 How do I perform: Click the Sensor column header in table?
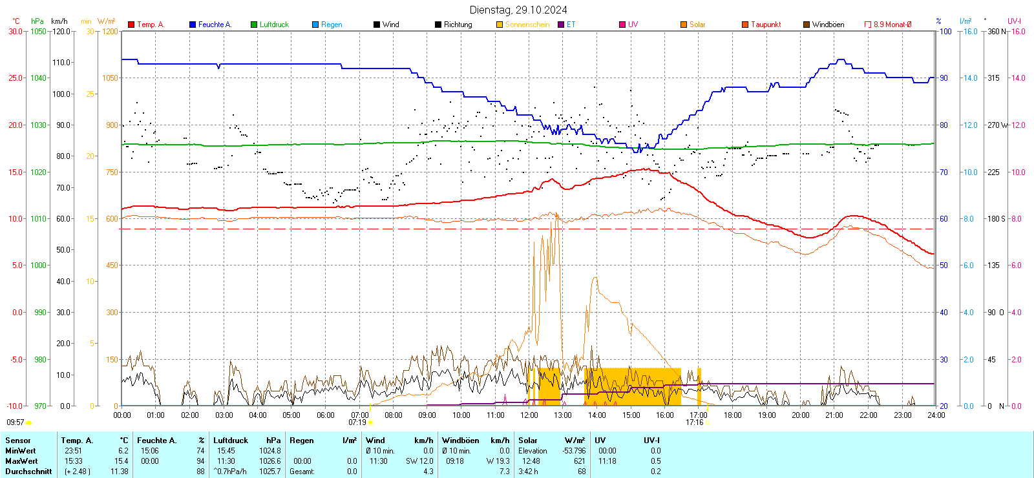point(18,441)
